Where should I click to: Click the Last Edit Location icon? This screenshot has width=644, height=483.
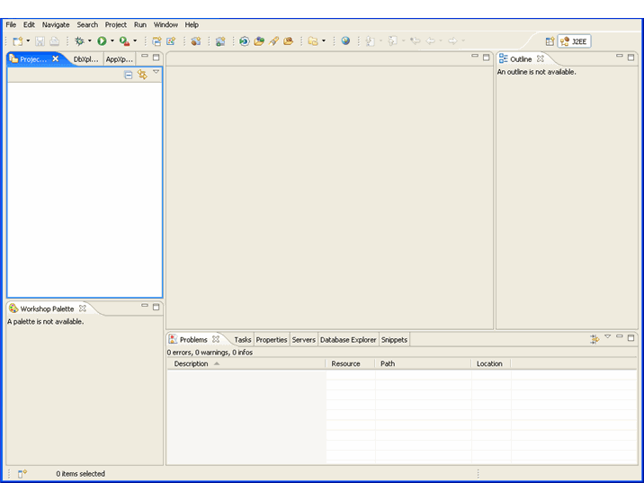coord(416,40)
